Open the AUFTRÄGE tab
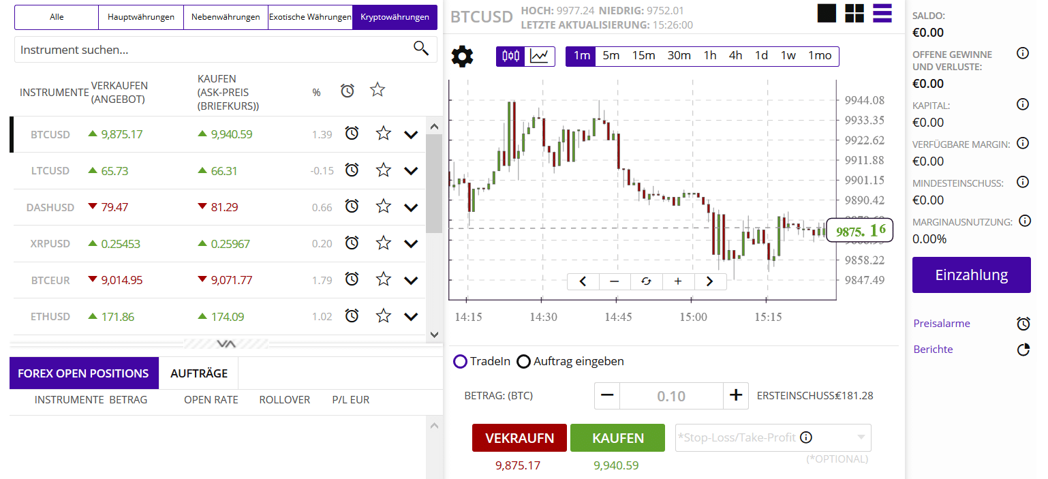Screen dimensions: 1048x479 (198, 373)
